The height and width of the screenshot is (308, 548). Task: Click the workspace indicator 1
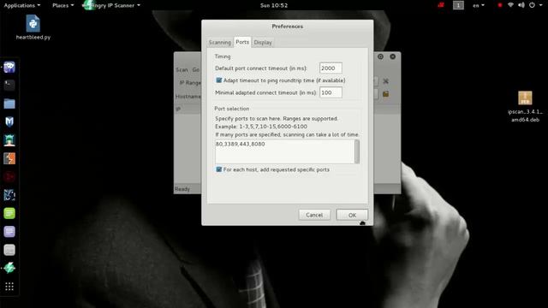point(458,5)
